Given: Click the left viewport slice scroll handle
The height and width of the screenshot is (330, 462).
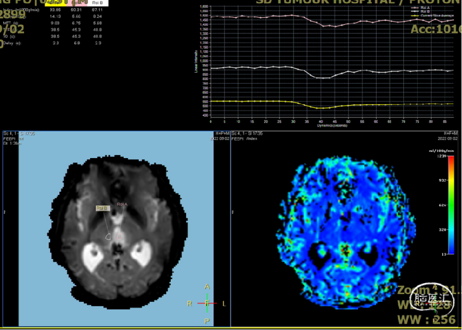Looking at the screenshot, I should tap(4, 212).
